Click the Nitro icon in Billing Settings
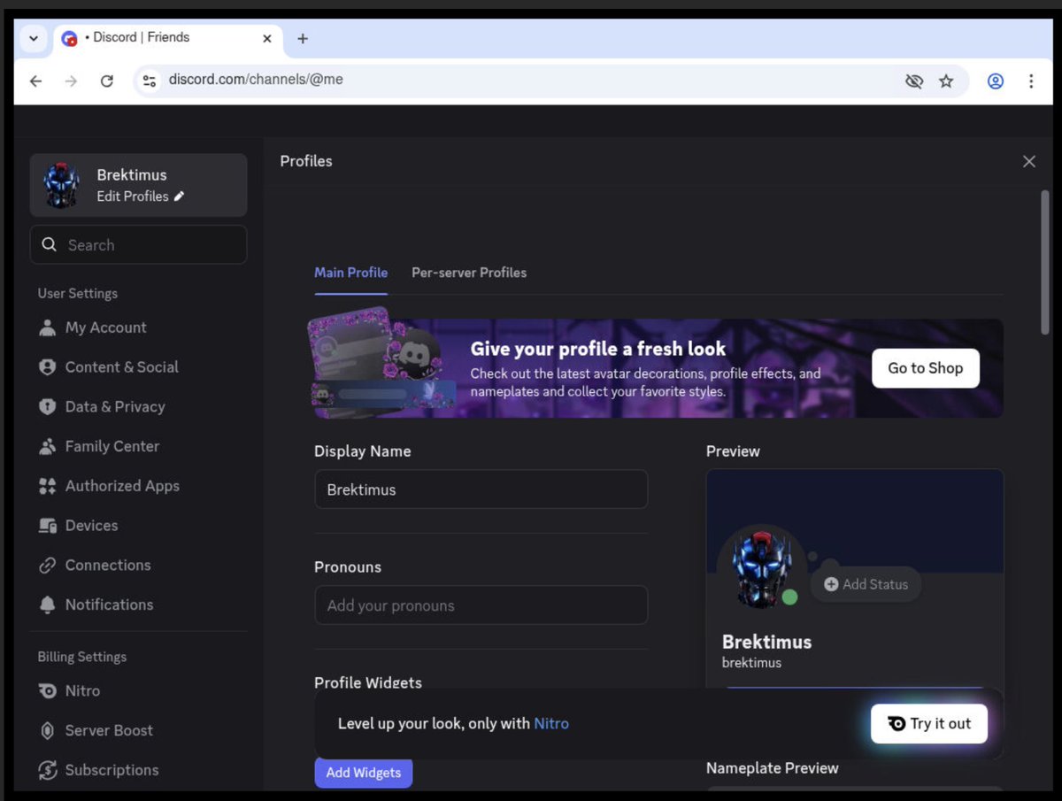Viewport: 1062px width, 801px height. tap(47, 691)
